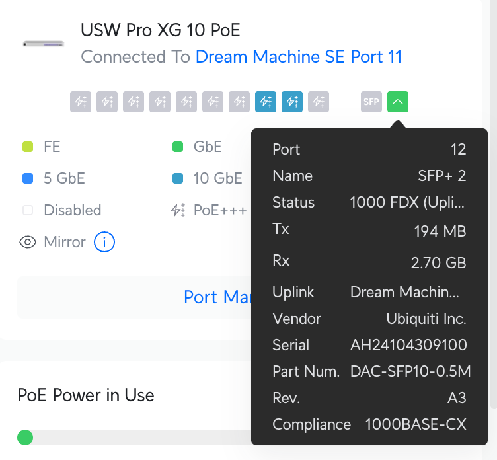Click the 5 GbE legend swatch
This screenshot has height=460, width=497.
28,178
